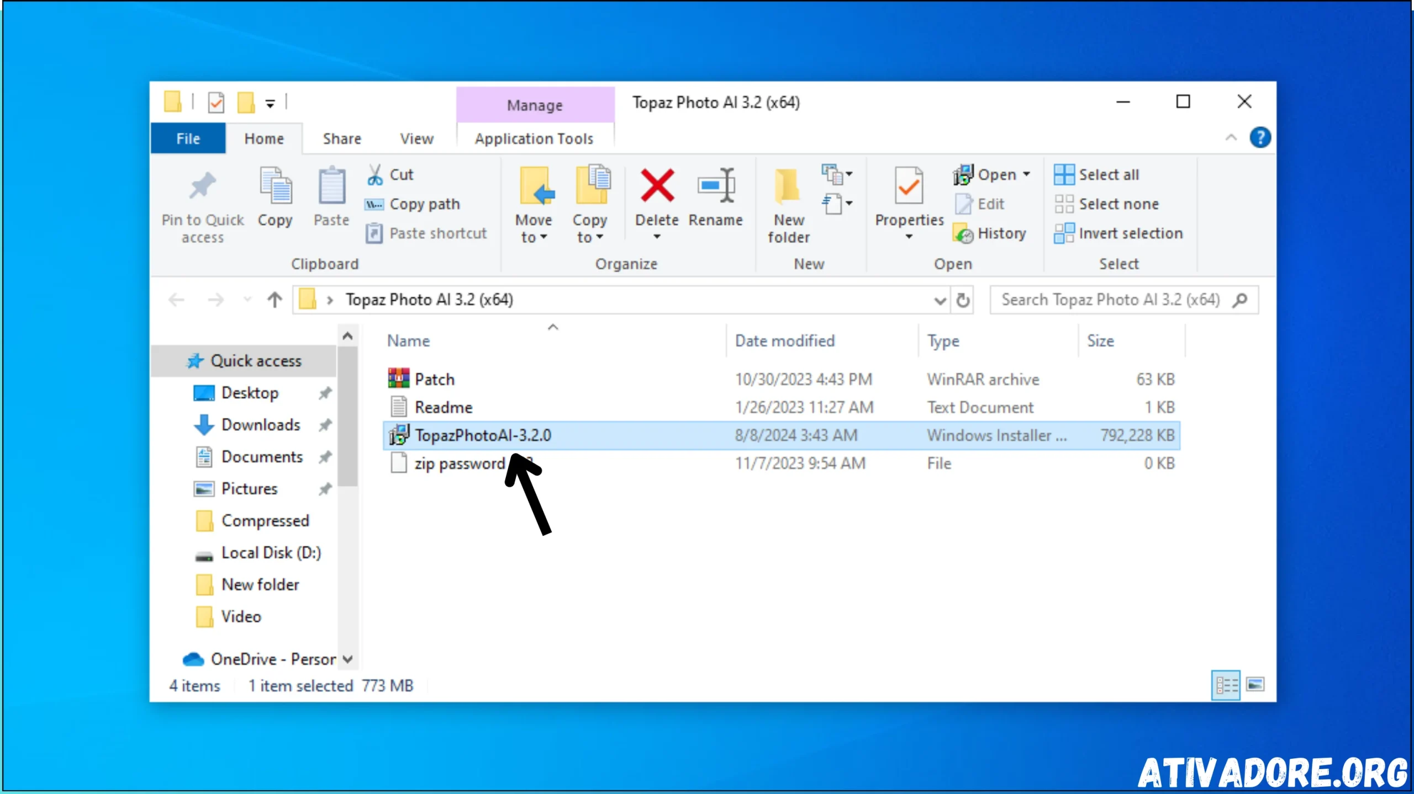Open the New item dropdown
This screenshot has width=1414, height=794.
coord(837,175)
